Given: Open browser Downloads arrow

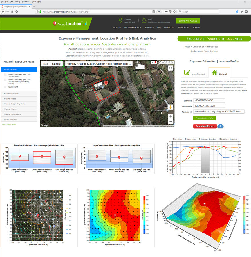Looking at the screenshot, I should pyautogui.click(x=237, y=12).
